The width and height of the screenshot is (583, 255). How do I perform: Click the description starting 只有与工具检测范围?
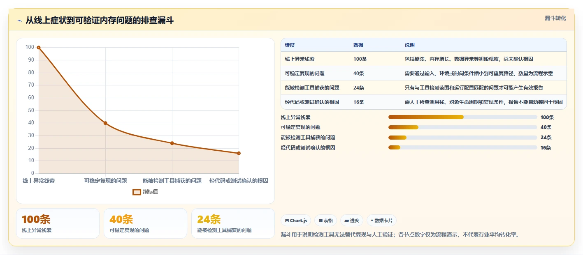474,88
